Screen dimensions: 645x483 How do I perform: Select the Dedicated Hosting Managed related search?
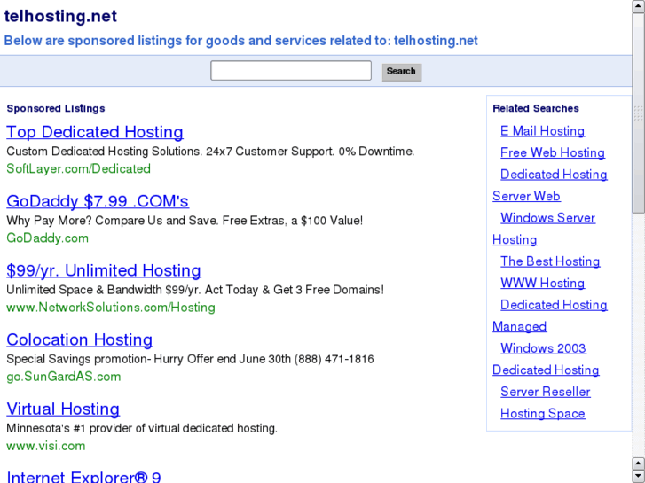pyautogui.click(x=554, y=305)
